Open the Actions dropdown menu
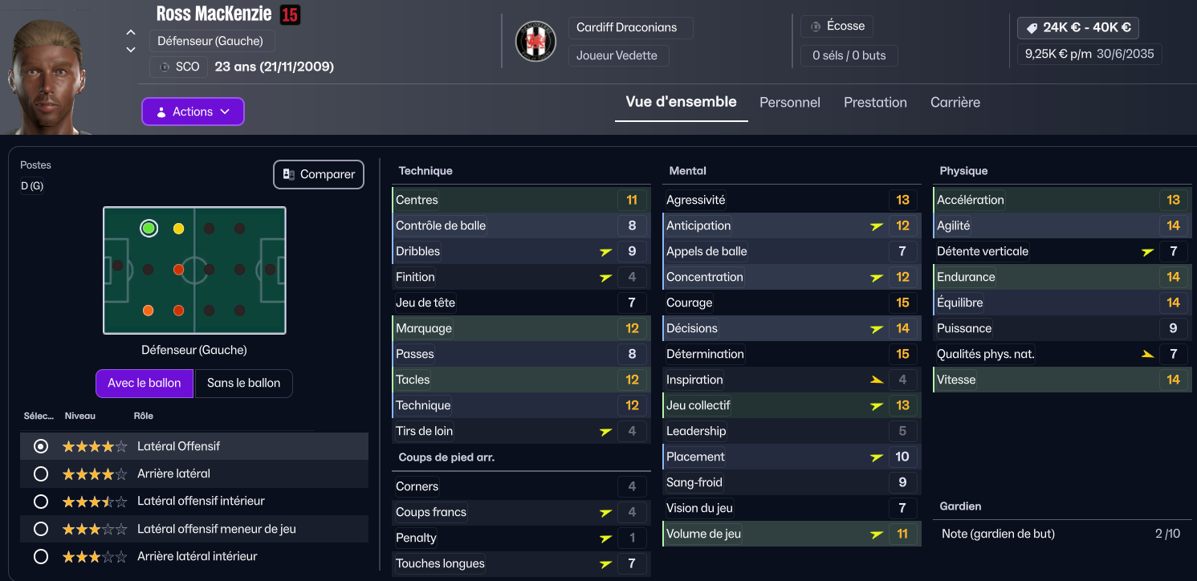Viewport: 1197px width, 581px height. click(x=193, y=112)
